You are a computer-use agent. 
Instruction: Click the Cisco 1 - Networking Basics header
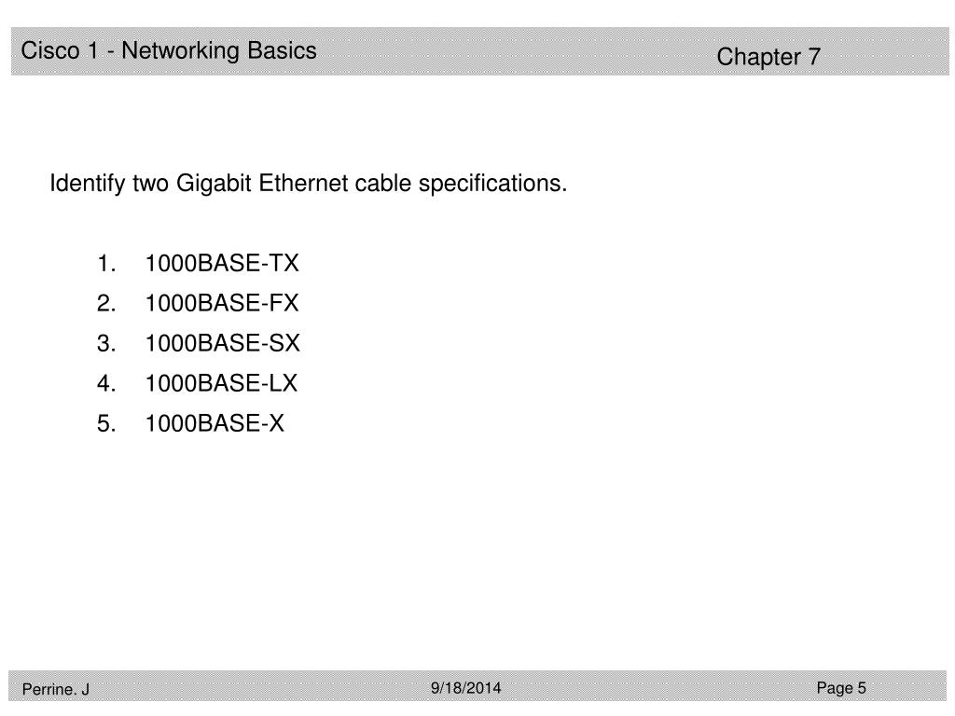(x=169, y=50)
